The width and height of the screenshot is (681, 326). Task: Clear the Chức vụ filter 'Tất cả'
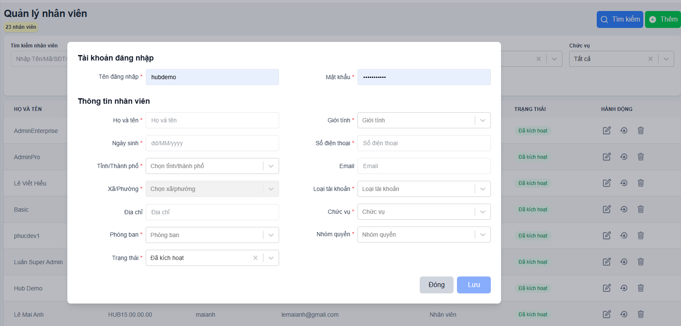pos(650,59)
